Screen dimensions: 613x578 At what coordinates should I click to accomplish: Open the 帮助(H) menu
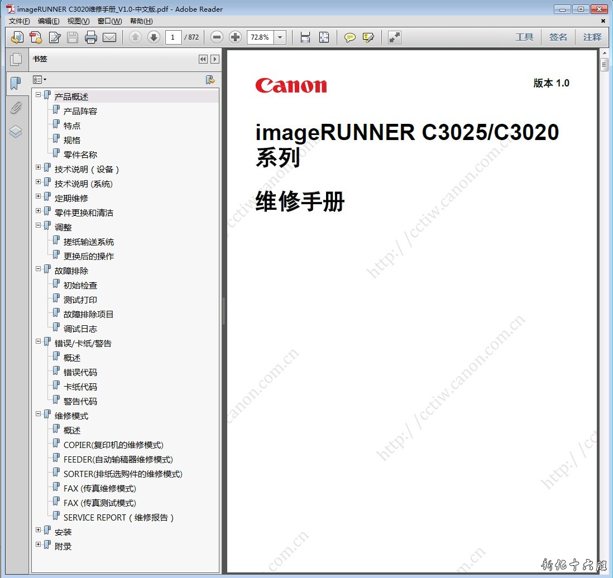[141, 21]
